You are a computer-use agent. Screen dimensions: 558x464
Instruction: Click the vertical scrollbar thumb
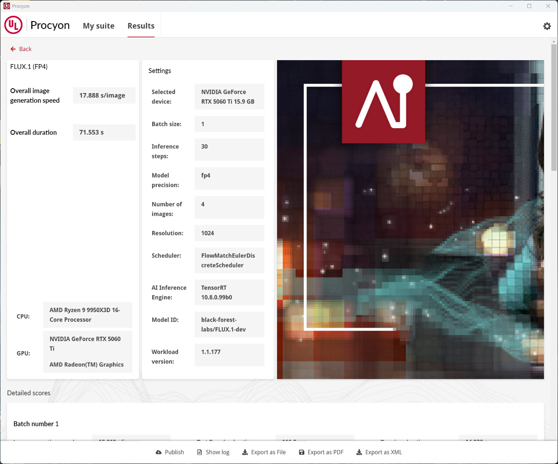point(554,108)
